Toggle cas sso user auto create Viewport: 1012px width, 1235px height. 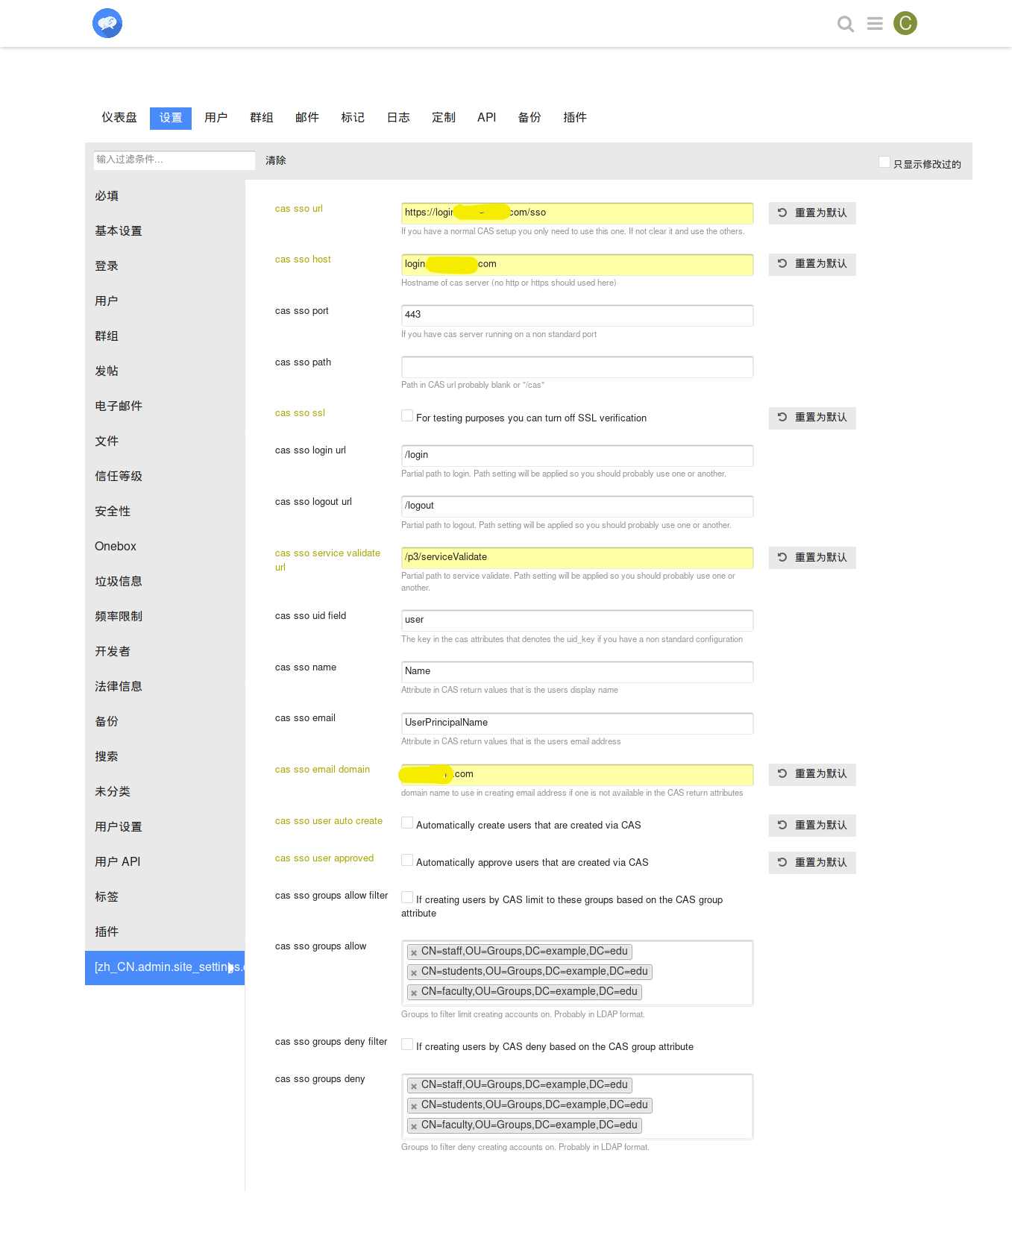point(407,823)
